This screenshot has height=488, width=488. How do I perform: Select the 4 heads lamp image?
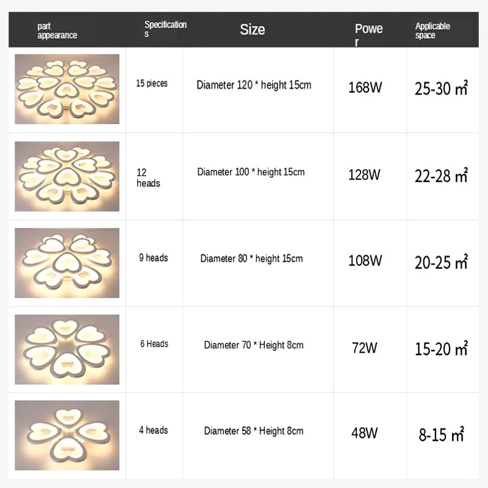(67, 435)
